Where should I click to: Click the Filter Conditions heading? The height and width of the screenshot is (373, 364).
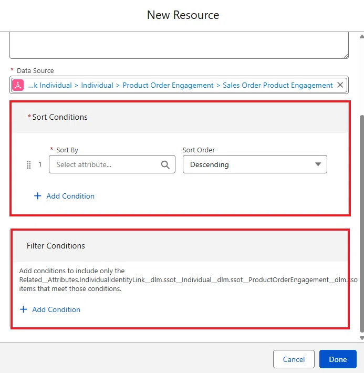pyautogui.click(x=56, y=246)
